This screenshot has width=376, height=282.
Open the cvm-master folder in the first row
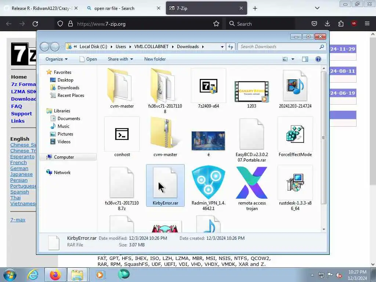point(122,88)
